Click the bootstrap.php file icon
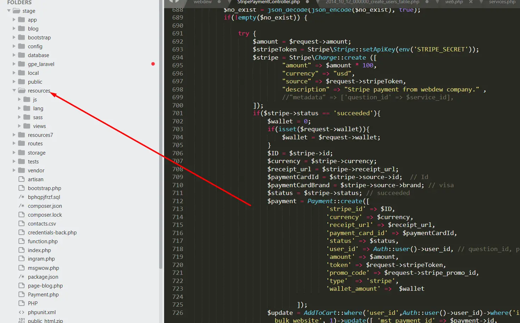 pos(22,188)
